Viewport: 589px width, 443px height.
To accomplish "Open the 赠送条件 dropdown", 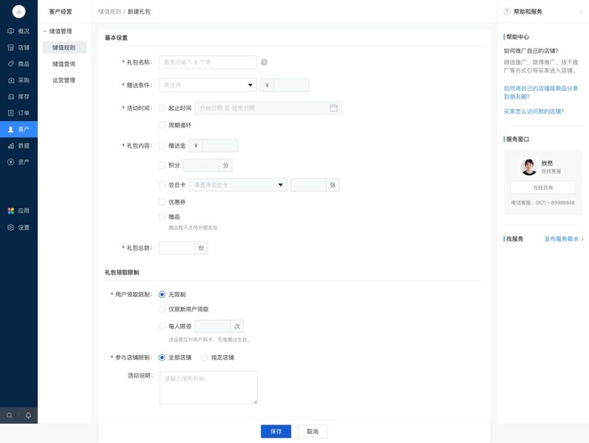I will [x=207, y=85].
